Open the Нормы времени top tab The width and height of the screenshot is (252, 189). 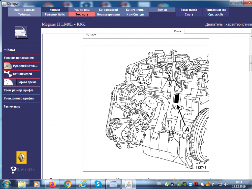(108, 14)
